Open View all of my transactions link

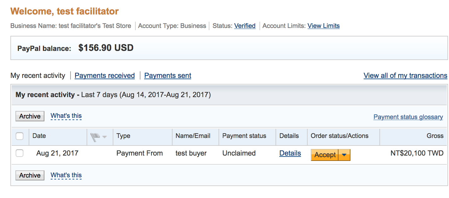(x=405, y=76)
